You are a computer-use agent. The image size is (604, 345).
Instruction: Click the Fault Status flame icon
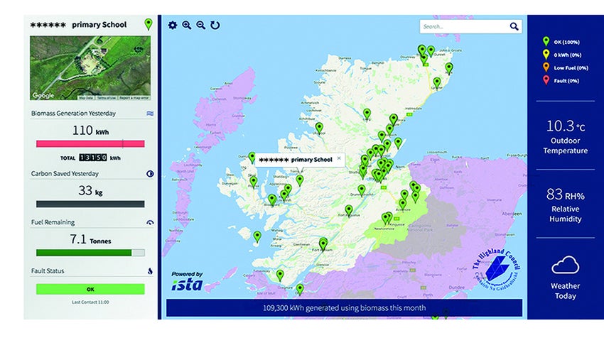pos(150,271)
